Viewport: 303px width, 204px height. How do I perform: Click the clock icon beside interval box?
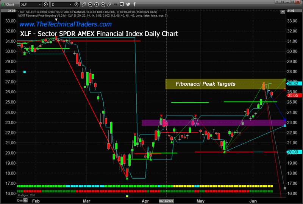click(76, 5)
